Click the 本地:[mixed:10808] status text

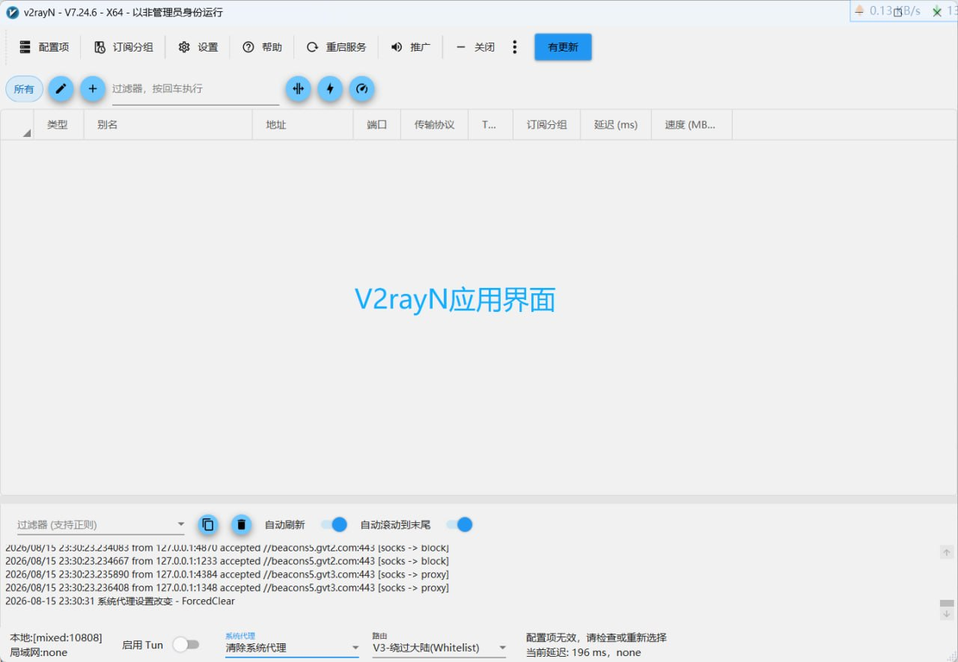[x=56, y=638]
